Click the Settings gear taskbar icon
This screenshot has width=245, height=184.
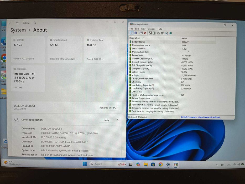(x=168, y=165)
